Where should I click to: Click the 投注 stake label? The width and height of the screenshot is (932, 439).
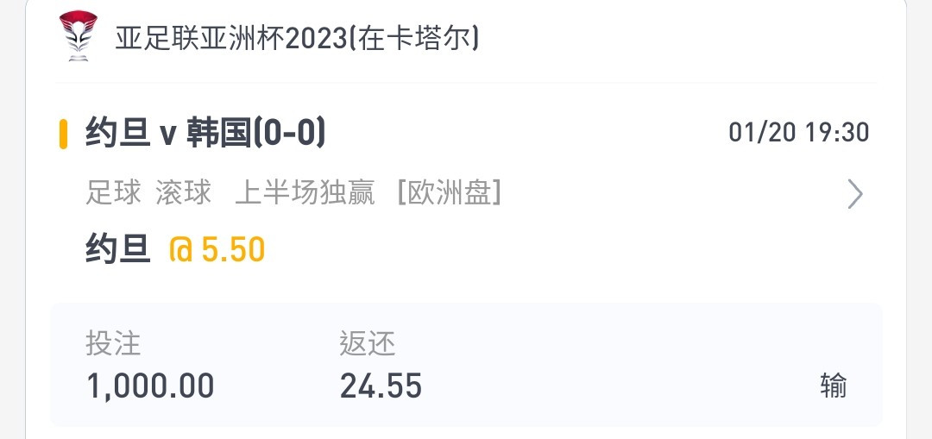point(113,343)
